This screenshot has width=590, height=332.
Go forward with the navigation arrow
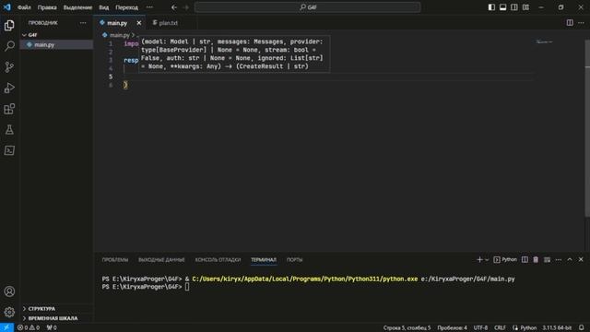185,7
